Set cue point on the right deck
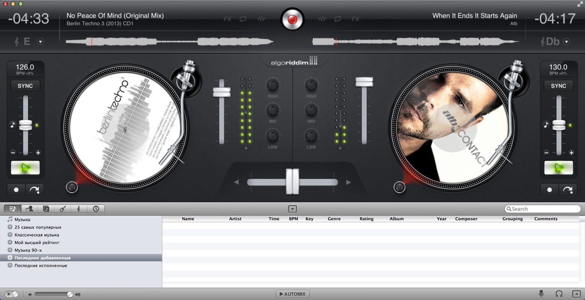 coord(550,190)
